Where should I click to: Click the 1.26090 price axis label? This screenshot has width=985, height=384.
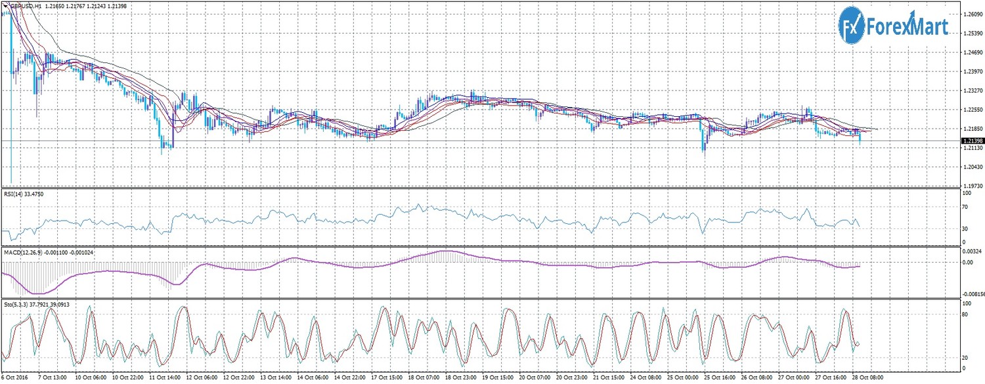tap(971, 14)
